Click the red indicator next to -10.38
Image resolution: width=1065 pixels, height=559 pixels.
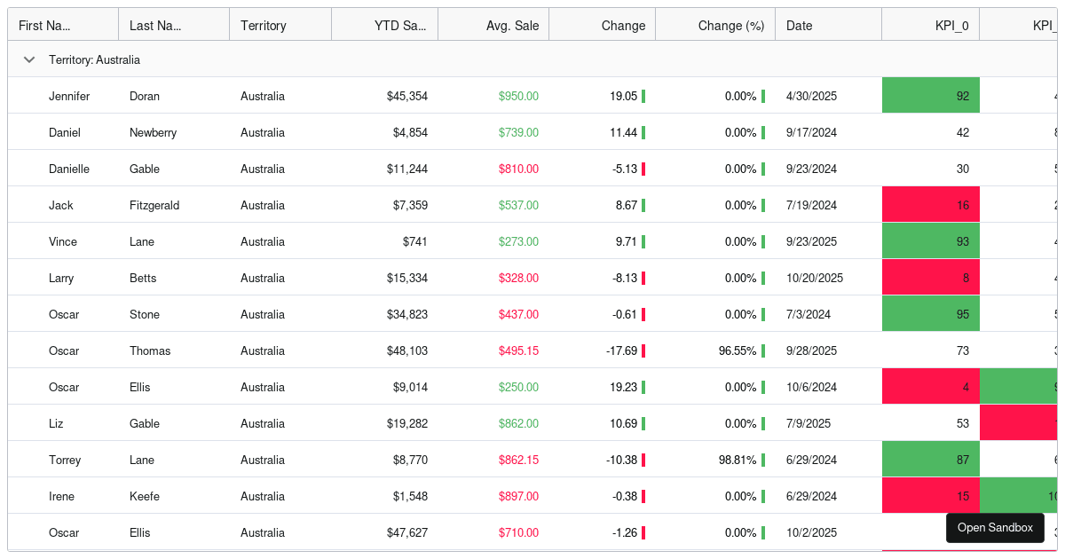click(x=645, y=459)
